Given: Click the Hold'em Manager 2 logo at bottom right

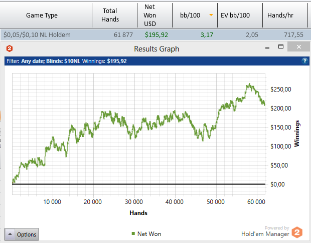Looking at the screenshot, I should (297, 232).
